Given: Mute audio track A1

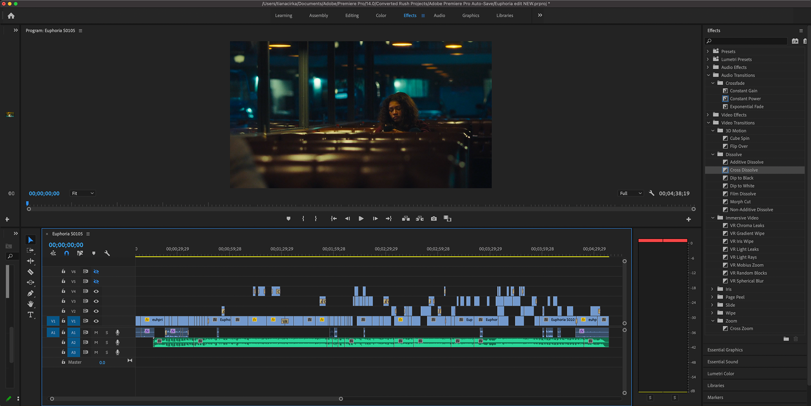Looking at the screenshot, I should (x=96, y=333).
